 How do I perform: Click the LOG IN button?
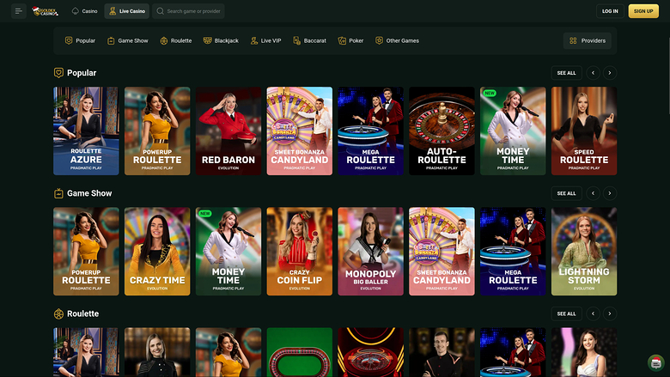click(x=610, y=11)
